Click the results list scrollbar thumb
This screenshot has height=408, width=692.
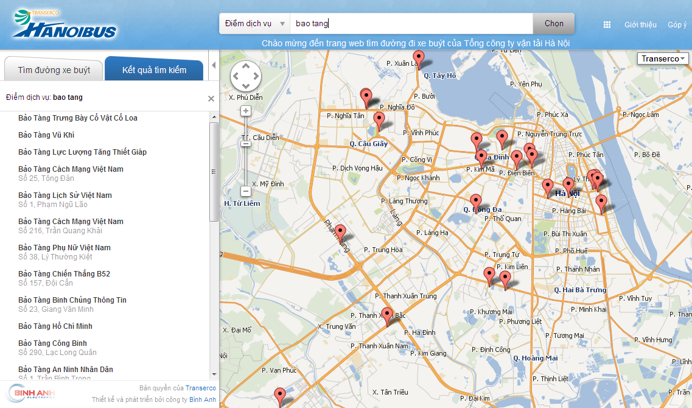click(214, 172)
